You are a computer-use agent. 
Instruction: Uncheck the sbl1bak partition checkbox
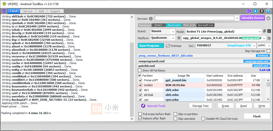tap(140, 95)
